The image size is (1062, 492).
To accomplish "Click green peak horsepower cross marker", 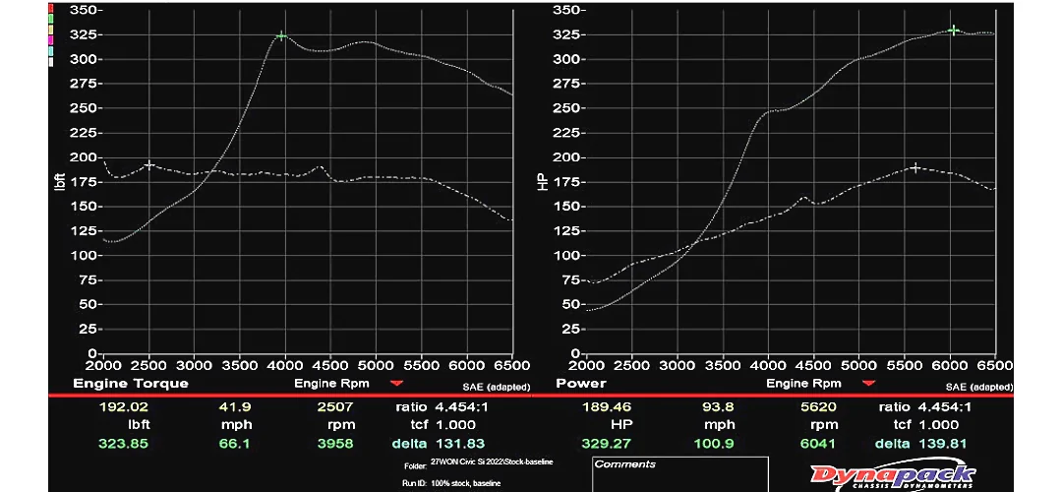I will click(x=953, y=31).
